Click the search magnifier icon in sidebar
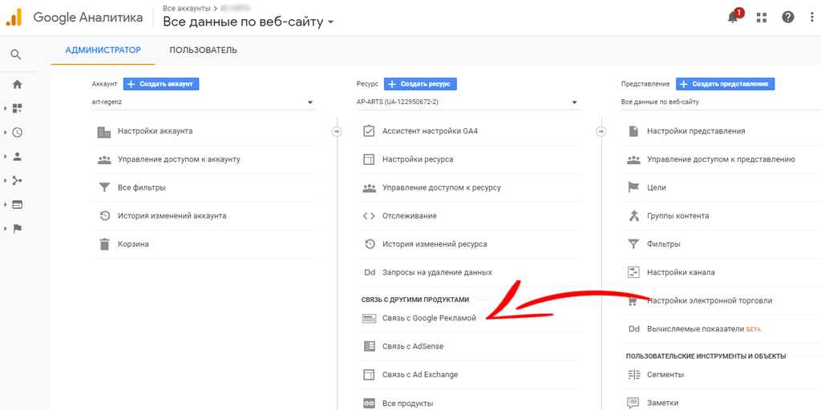This screenshot has height=410, width=821. click(16, 54)
